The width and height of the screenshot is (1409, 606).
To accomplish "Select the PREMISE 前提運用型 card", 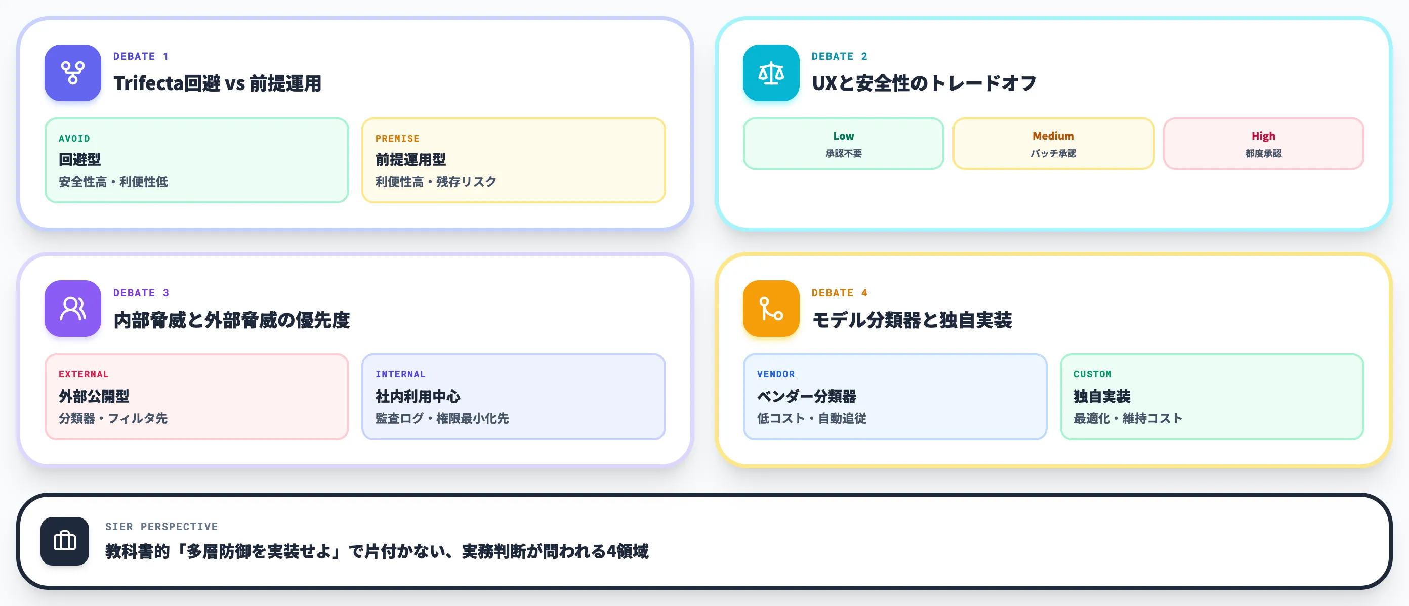I will click(514, 160).
